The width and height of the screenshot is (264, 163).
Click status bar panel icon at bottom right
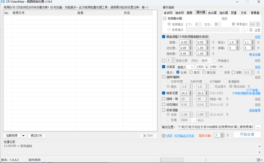pos(259,160)
